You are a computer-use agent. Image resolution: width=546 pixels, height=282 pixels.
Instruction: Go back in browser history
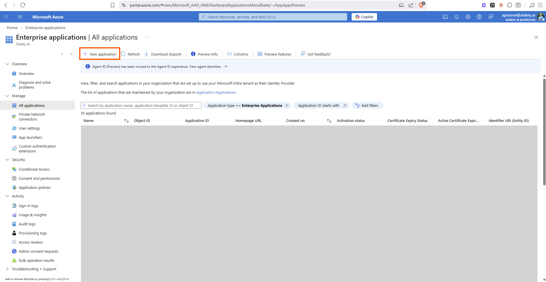[6, 5]
